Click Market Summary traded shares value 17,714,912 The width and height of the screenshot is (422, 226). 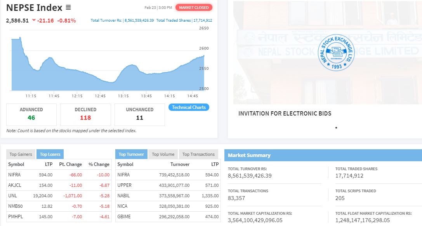[x=349, y=176]
